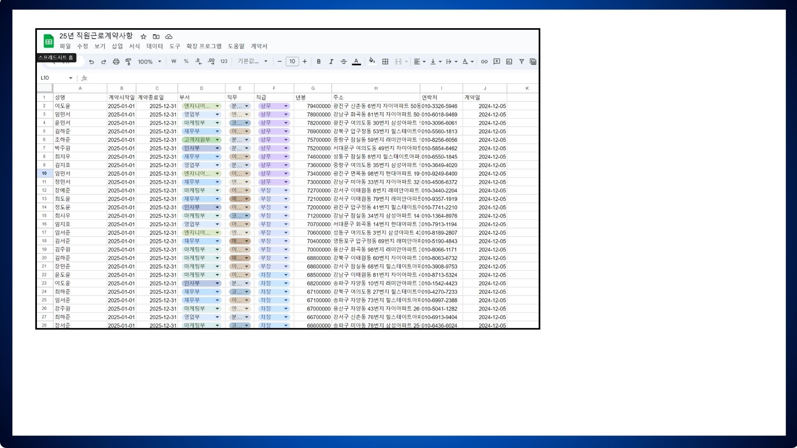Expand the 직급 dropdown in row 12
Screen dimensions: 797x448
coord(286,190)
